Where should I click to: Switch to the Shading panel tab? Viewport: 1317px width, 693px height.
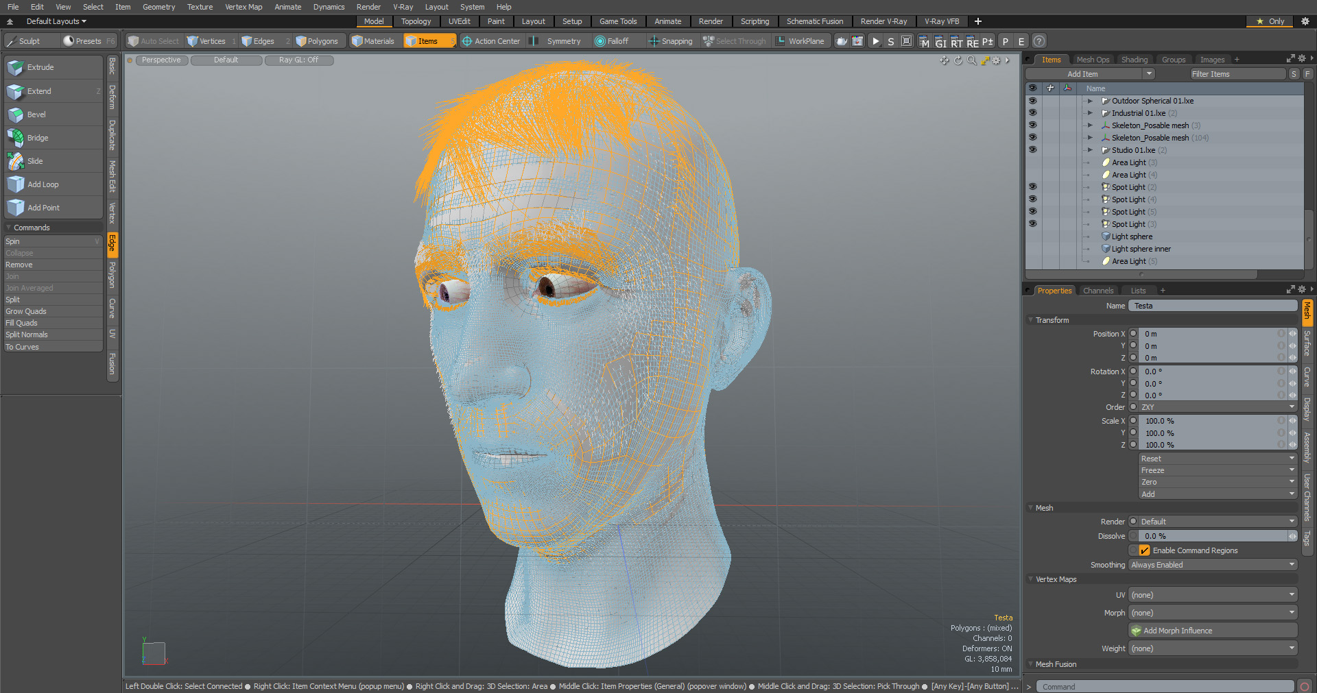[x=1134, y=60]
